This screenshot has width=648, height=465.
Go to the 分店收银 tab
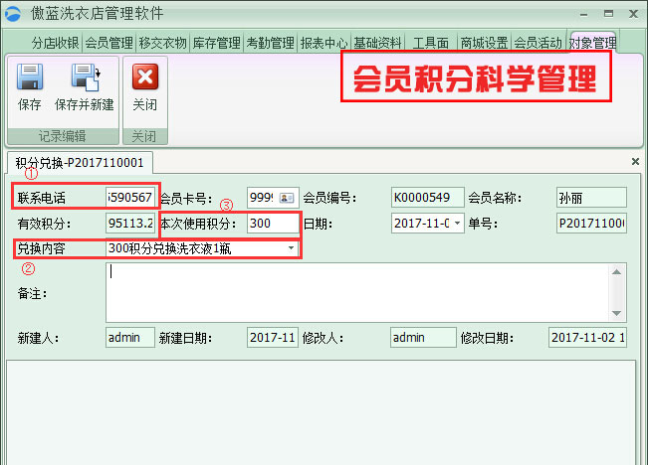[x=55, y=44]
